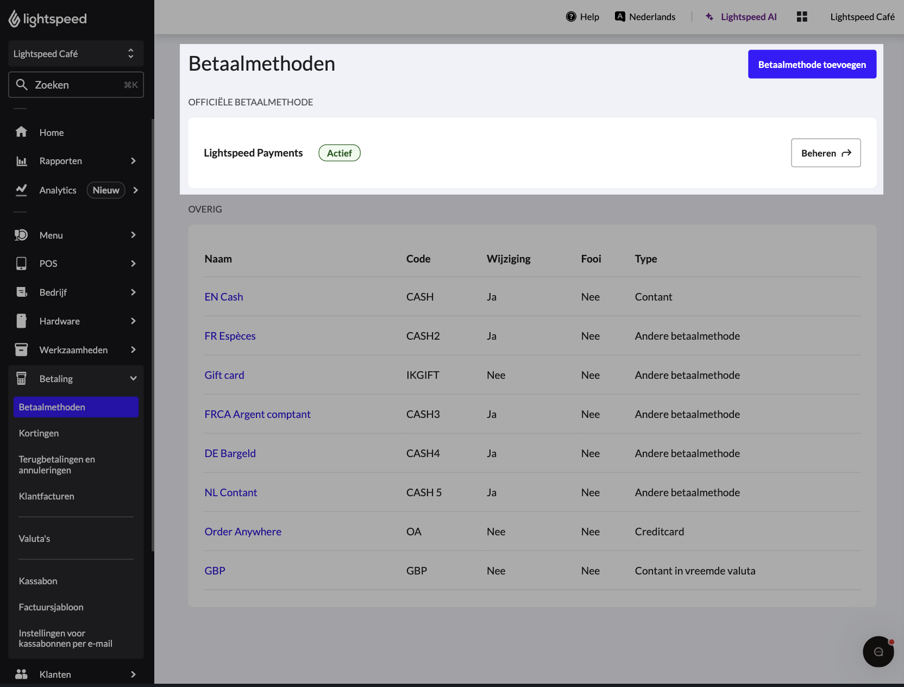The width and height of the screenshot is (904, 687).
Task: Click the Creditcard type cell
Action: click(660, 532)
